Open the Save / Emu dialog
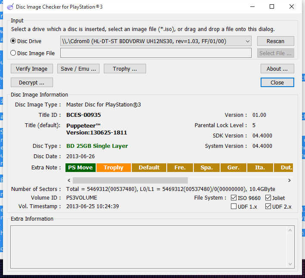 [x=78, y=69]
